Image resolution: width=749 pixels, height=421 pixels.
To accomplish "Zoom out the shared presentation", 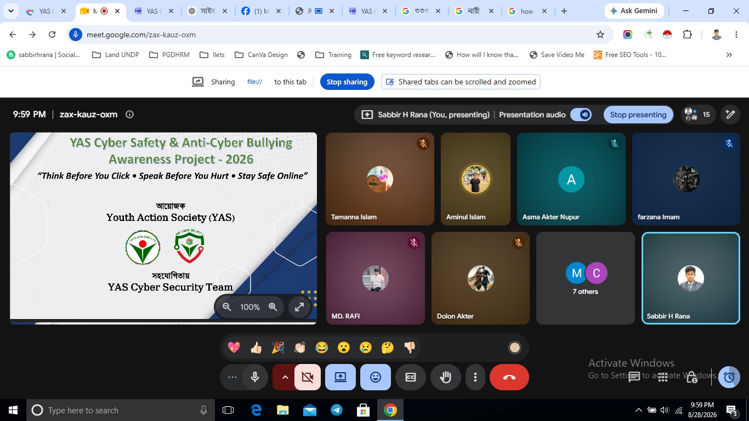I will tap(227, 307).
